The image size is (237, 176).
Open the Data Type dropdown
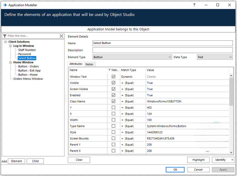pyautogui.click(x=230, y=57)
